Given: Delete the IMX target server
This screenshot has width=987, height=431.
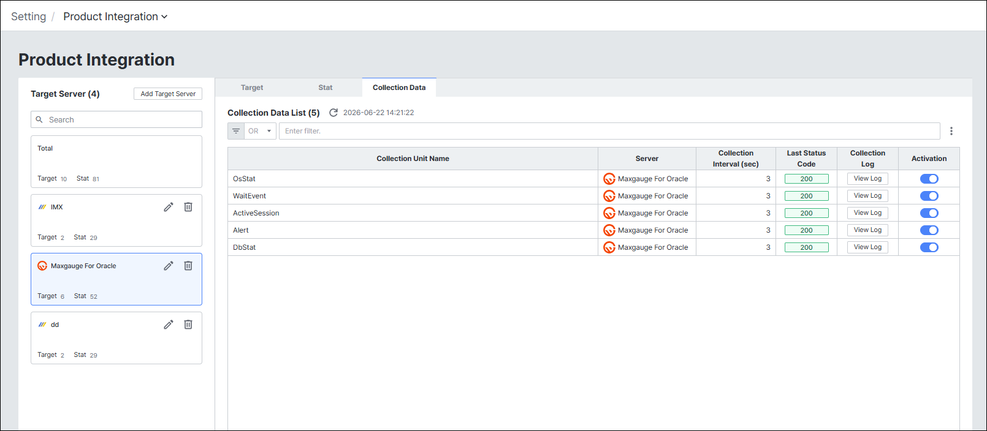Looking at the screenshot, I should point(188,207).
